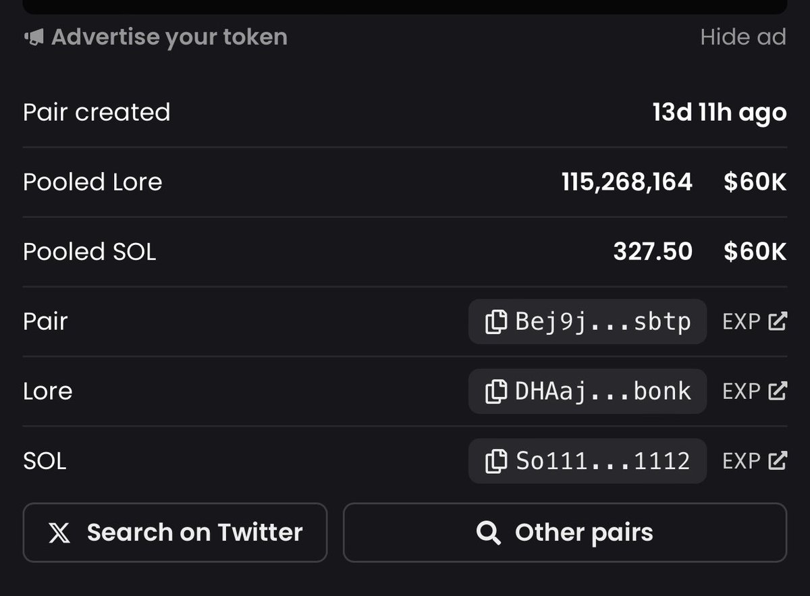The image size is (810, 596).
Task: Click the Search on Twitter button
Action: pyautogui.click(x=175, y=533)
